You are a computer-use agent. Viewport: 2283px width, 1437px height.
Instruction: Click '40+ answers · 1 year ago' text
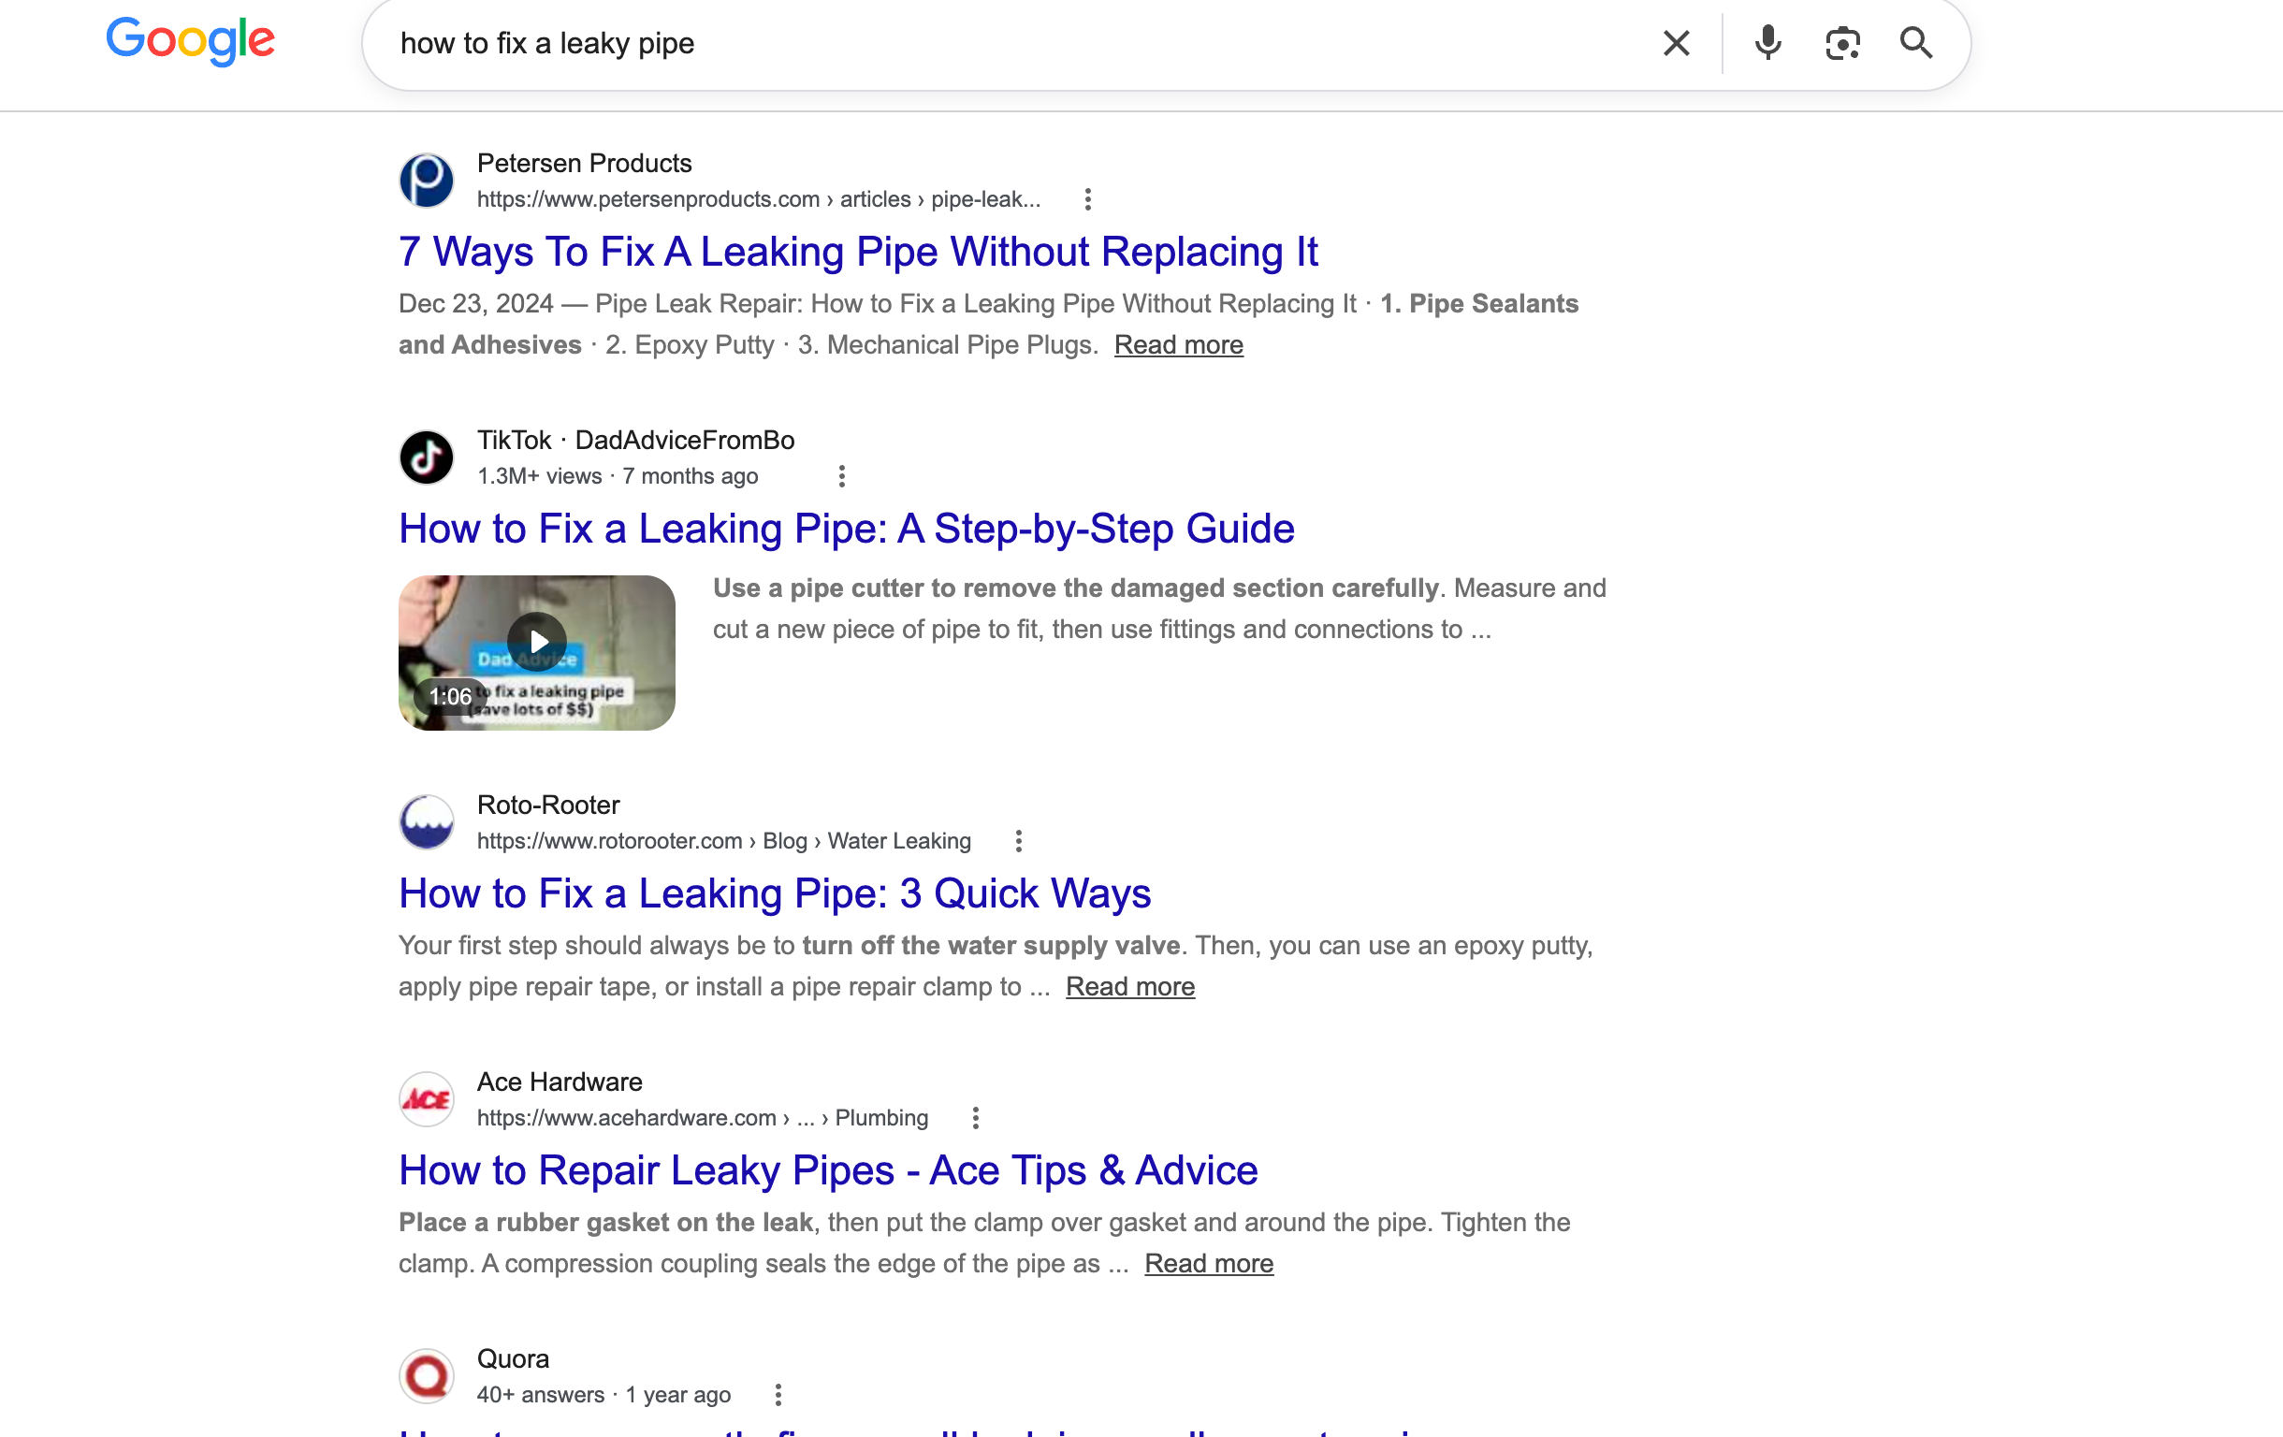[603, 1394]
